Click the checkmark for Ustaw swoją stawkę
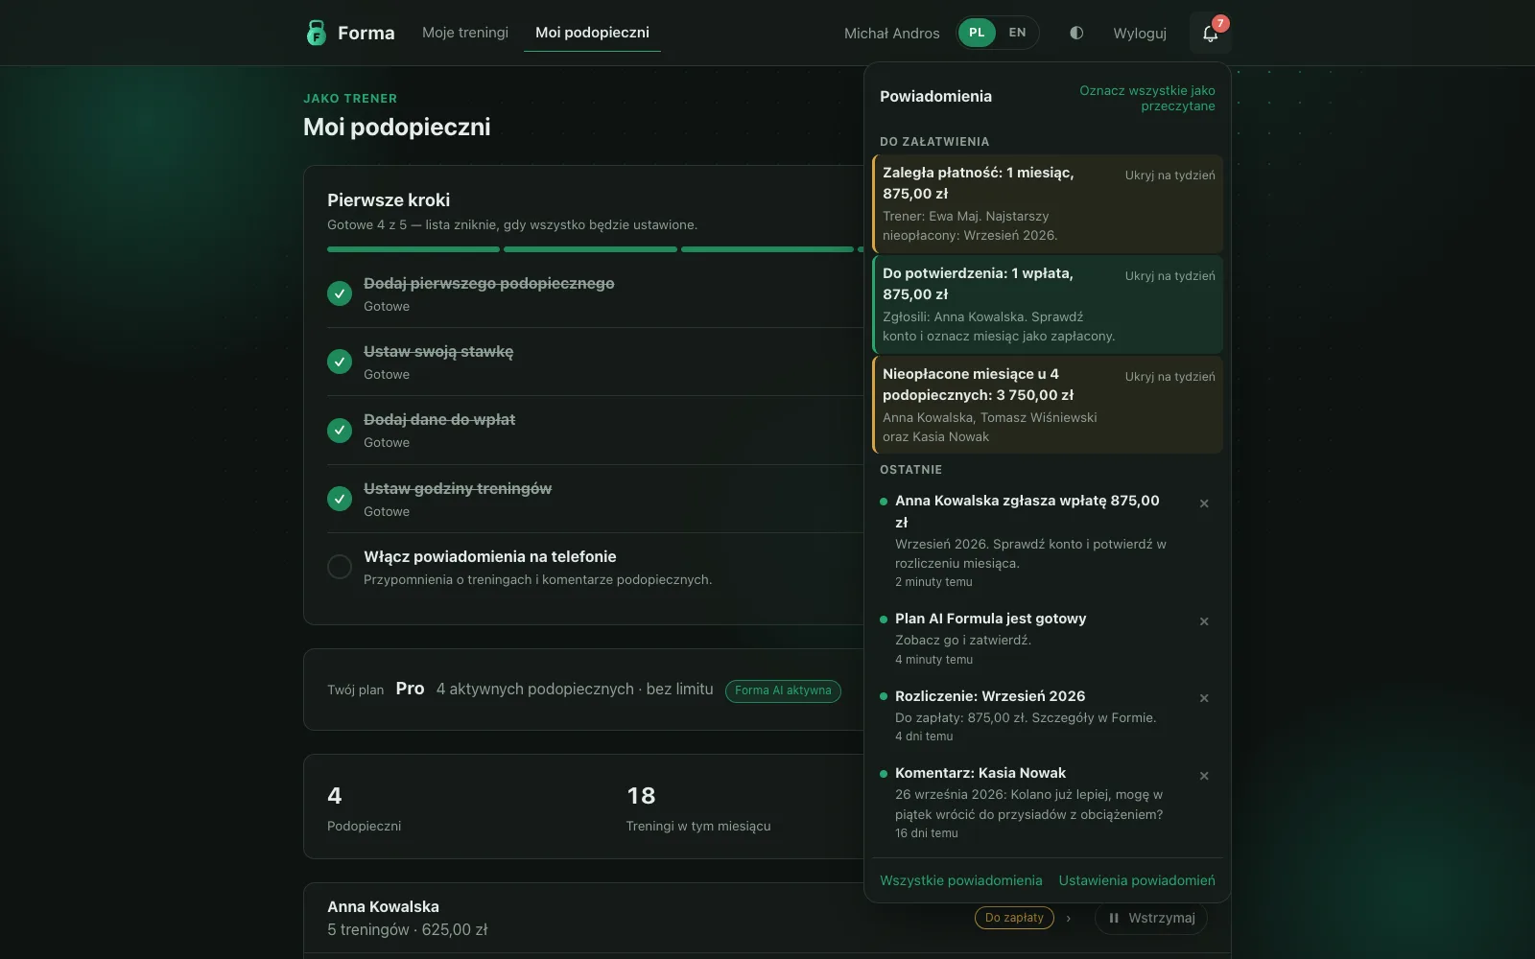This screenshot has height=959, width=1535. pyautogui.click(x=340, y=362)
